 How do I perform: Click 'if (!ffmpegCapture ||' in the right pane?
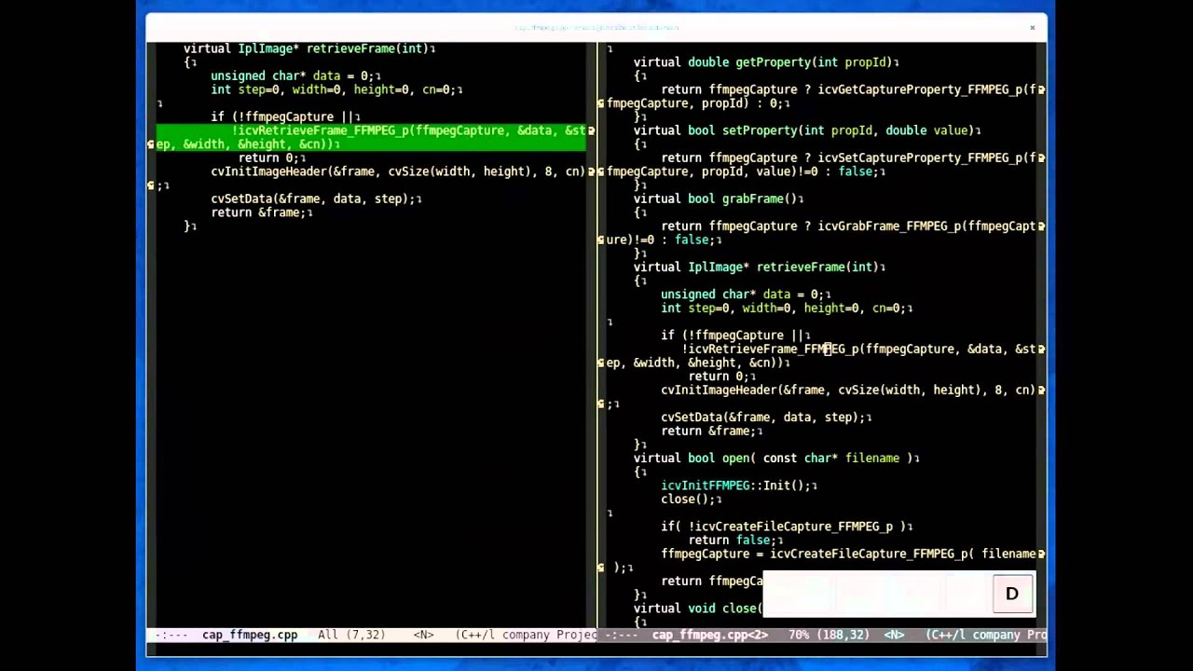732,335
